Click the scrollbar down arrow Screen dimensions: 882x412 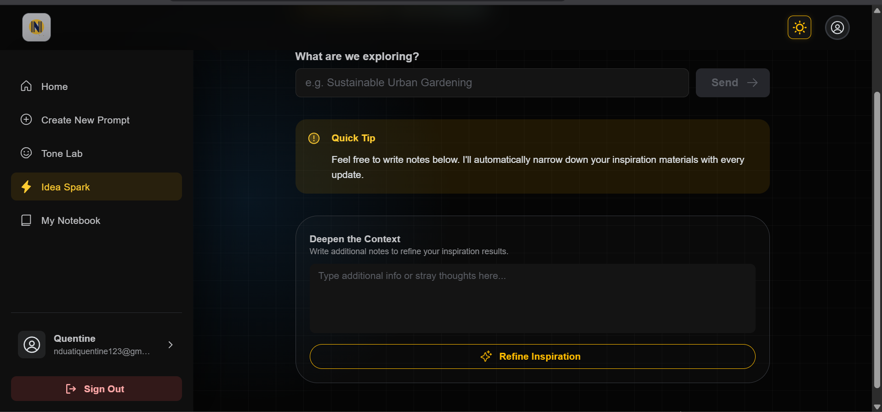877,406
